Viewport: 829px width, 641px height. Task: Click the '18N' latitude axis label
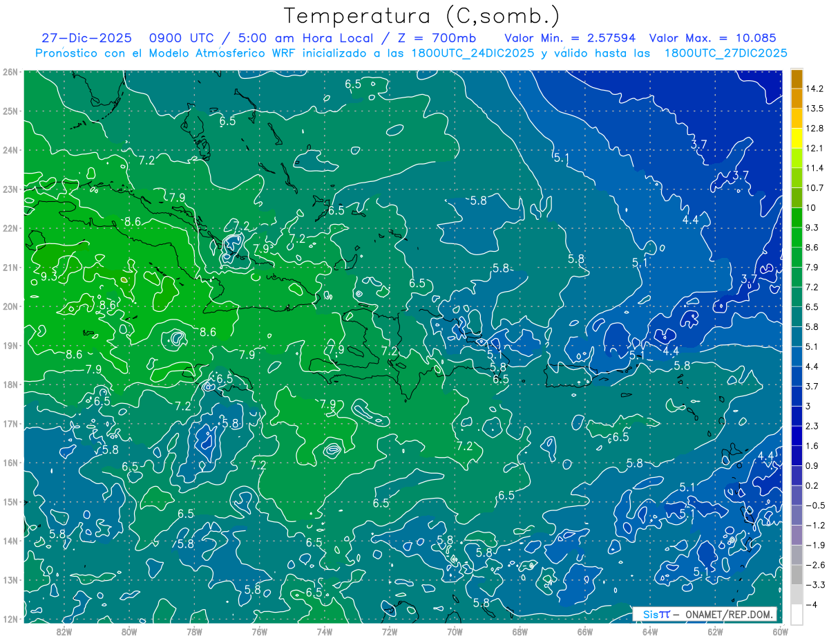pos(10,384)
